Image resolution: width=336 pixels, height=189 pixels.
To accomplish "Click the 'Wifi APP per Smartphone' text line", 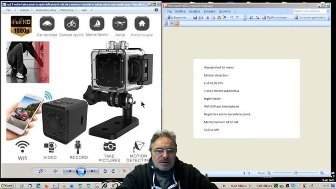I will [x=222, y=106].
